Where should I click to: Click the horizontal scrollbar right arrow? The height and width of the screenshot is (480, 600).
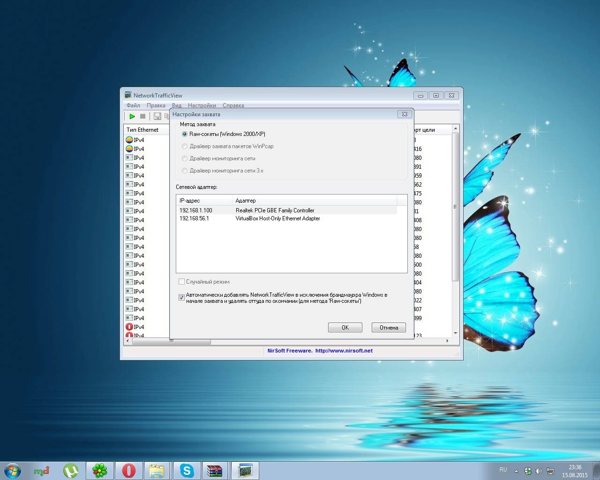pyautogui.click(x=447, y=341)
